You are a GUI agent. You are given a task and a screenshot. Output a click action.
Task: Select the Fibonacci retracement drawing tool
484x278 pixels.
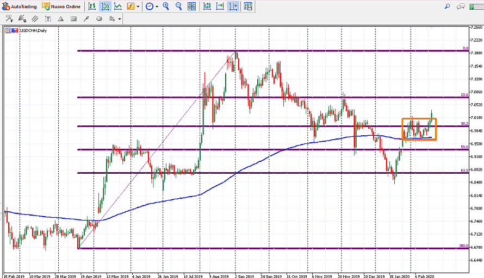[x=9, y=18]
